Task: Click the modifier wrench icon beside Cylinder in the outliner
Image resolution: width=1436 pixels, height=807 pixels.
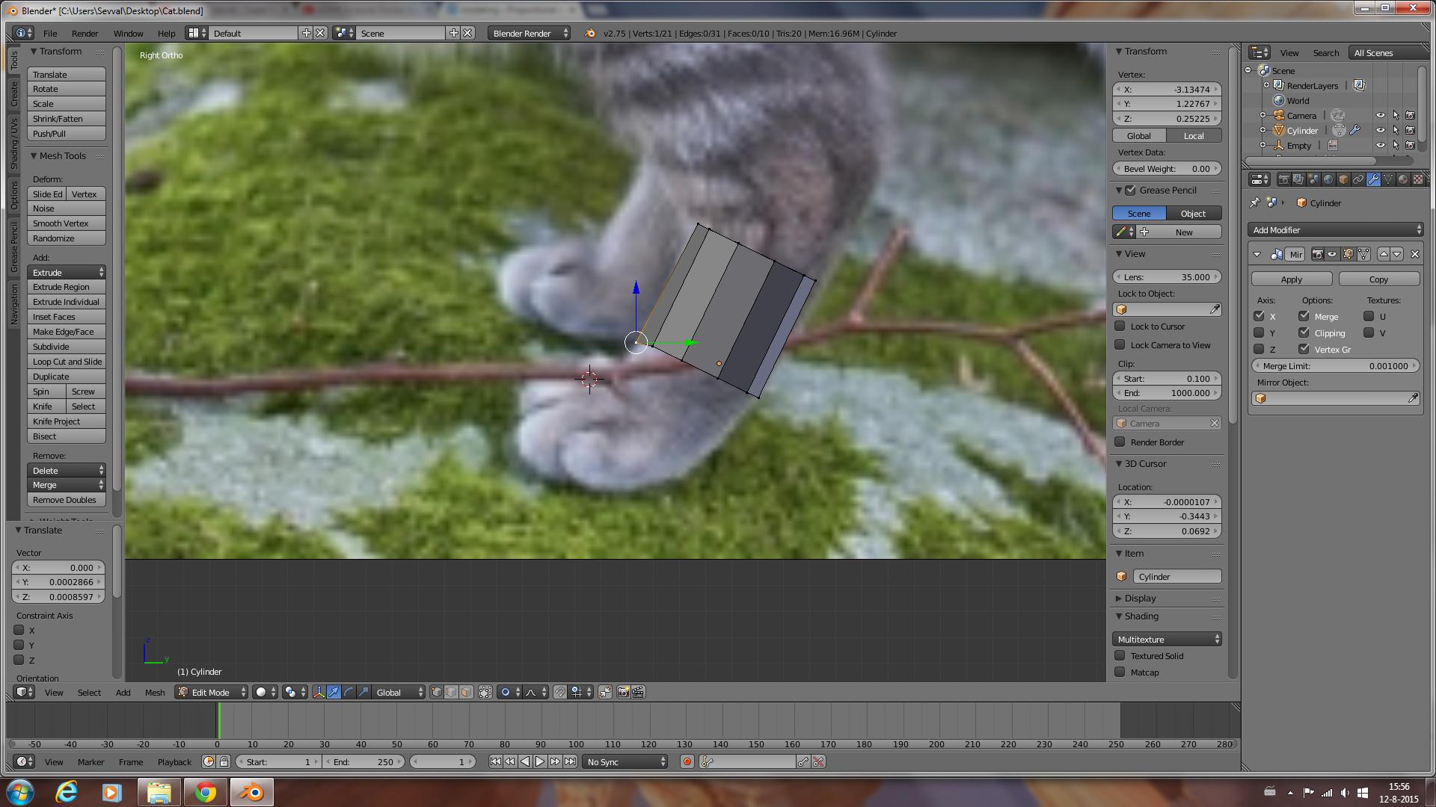Action: [1355, 130]
